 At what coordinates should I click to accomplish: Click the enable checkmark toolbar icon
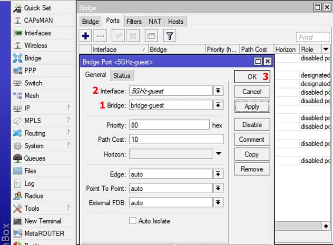[118, 36]
